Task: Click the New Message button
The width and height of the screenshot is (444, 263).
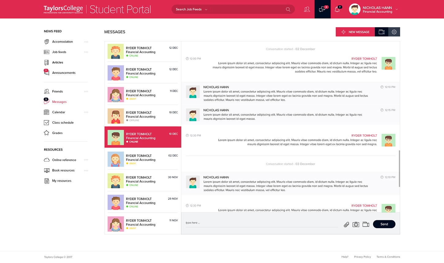Action: [x=355, y=32]
